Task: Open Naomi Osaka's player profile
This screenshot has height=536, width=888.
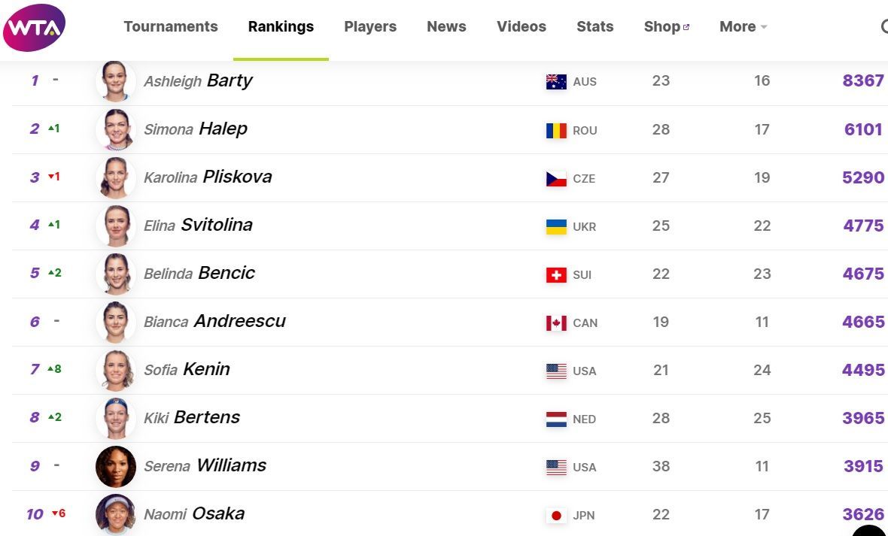Action: [x=194, y=514]
